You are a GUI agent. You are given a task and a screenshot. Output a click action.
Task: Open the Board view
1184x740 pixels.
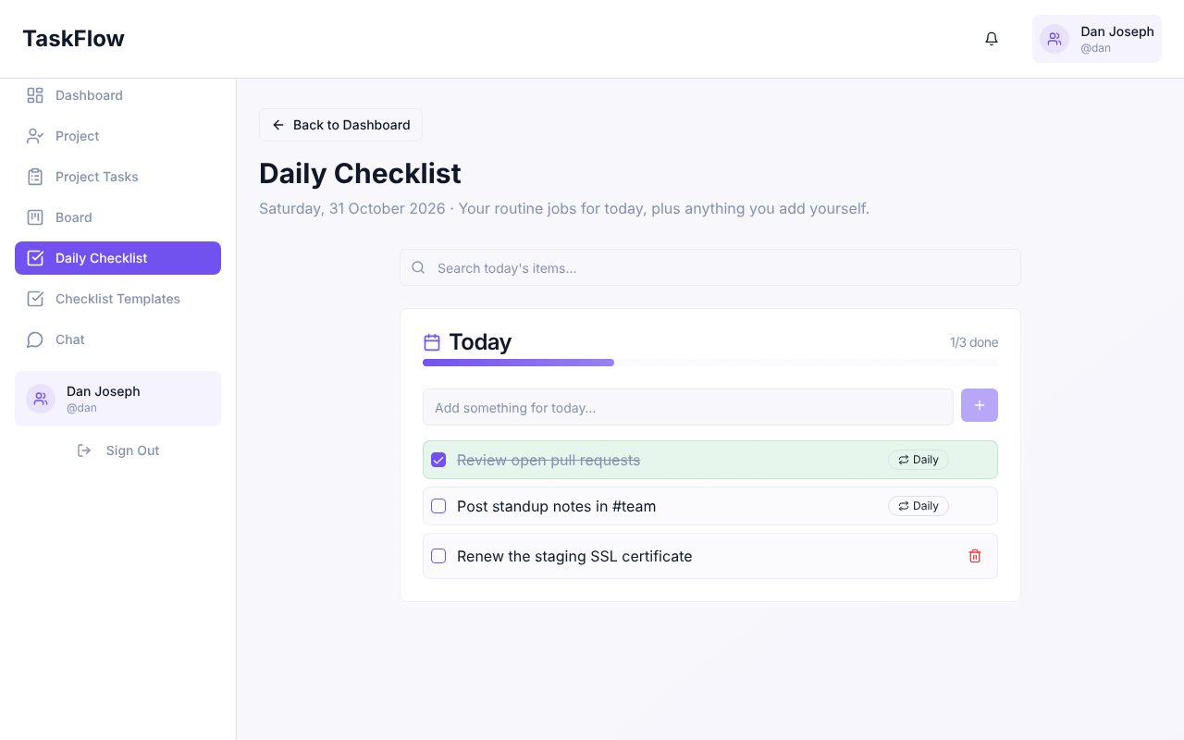(117, 217)
